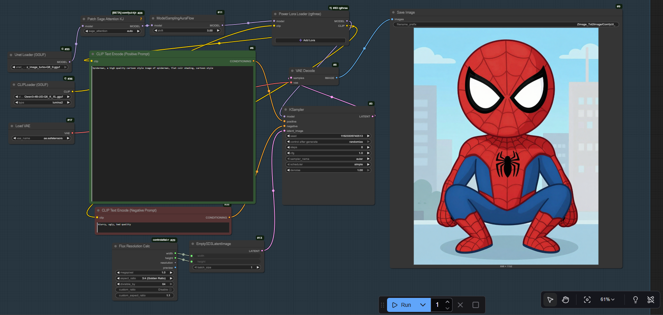Open the sampler_name euler dropdown

[x=329, y=159]
